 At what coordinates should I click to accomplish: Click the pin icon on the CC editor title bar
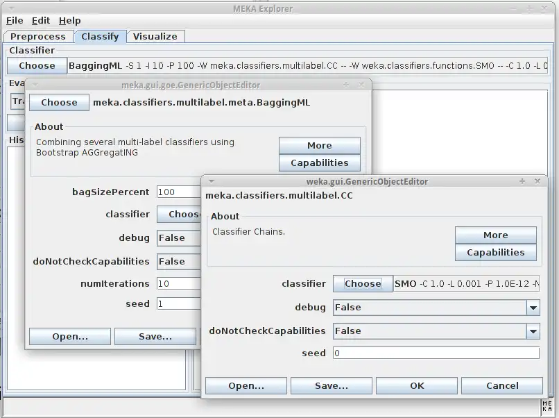(x=522, y=181)
